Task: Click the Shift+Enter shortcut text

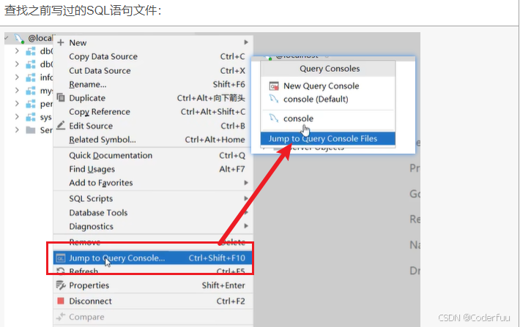Action: [x=223, y=285]
